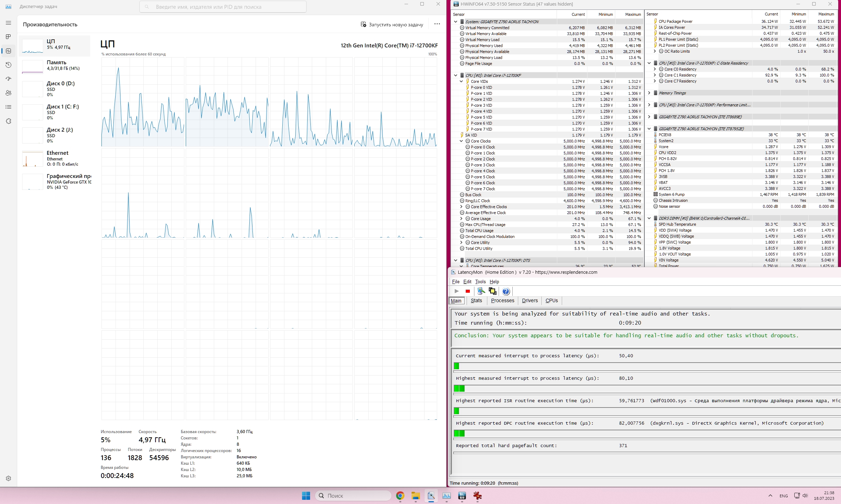The width and height of the screenshot is (841, 504).
Task: Click the LatencyMon blue Help question-mark icon
Action: pyautogui.click(x=506, y=291)
